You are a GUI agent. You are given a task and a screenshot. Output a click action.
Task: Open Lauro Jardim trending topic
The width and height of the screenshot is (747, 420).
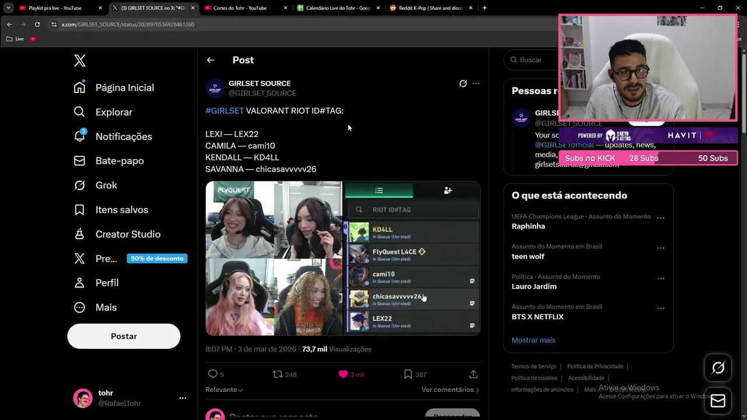(534, 286)
